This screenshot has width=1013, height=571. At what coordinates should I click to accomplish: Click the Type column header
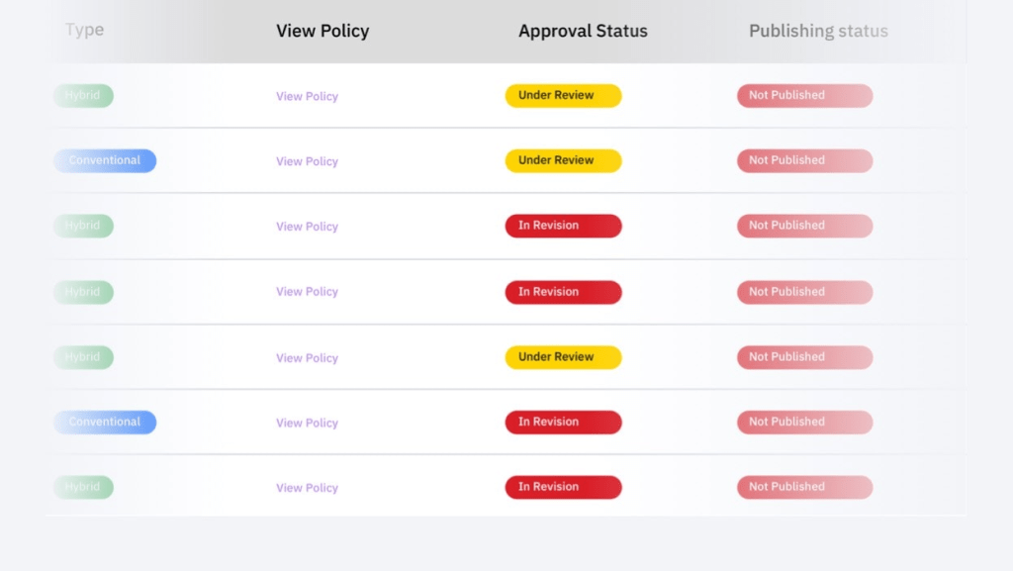coord(84,31)
